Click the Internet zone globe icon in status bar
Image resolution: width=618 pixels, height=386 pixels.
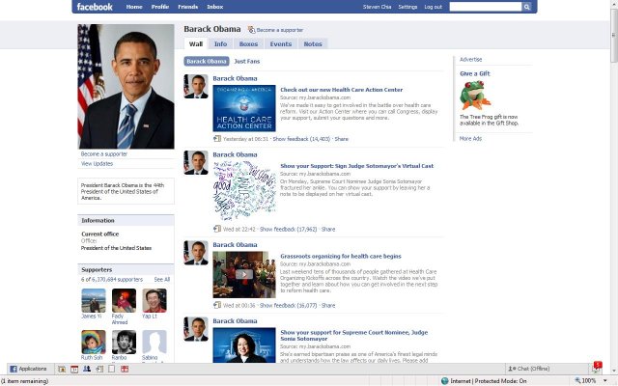pyautogui.click(x=444, y=381)
